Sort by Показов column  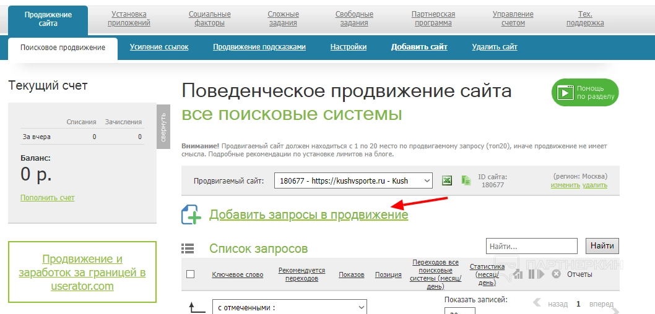pyautogui.click(x=351, y=274)
